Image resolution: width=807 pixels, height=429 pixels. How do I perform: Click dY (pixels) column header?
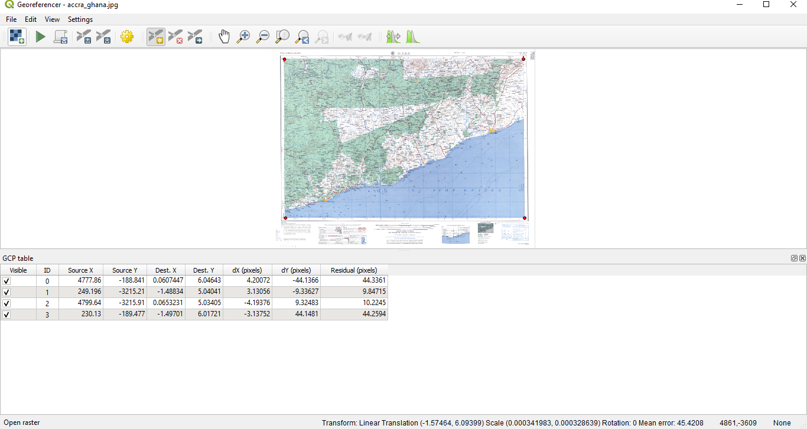click(297, 270)
